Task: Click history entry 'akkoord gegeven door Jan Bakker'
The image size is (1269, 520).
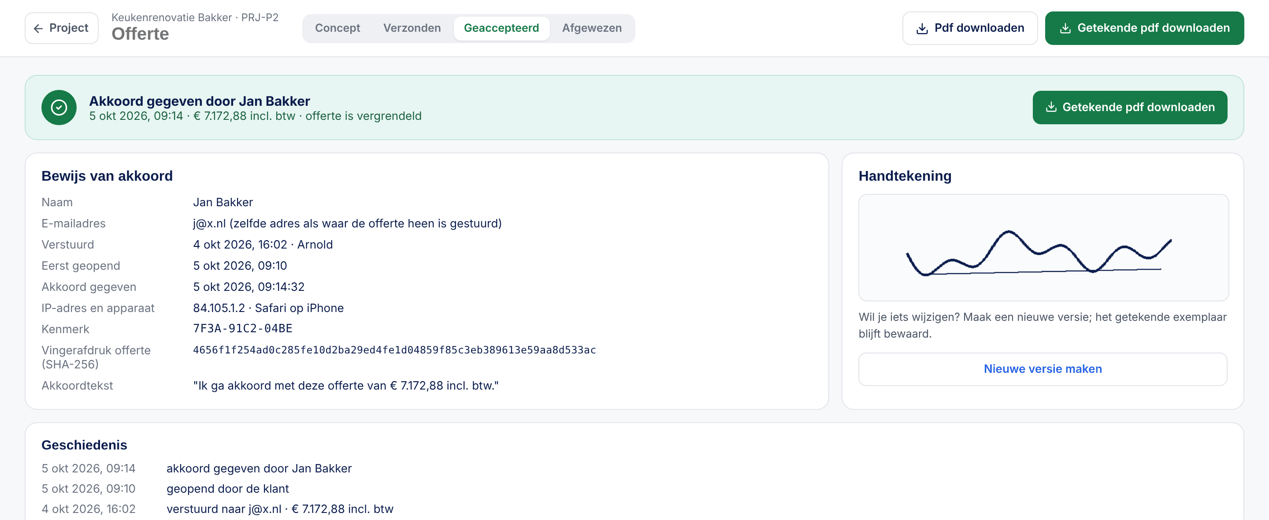Action: click(x=259, y=468)
